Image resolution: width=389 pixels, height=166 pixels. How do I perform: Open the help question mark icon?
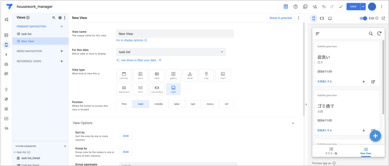pyautogui.click(x=295, y=6)
